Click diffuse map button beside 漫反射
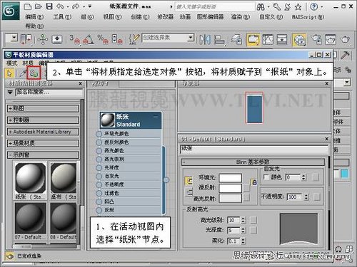 coord(246,188)
